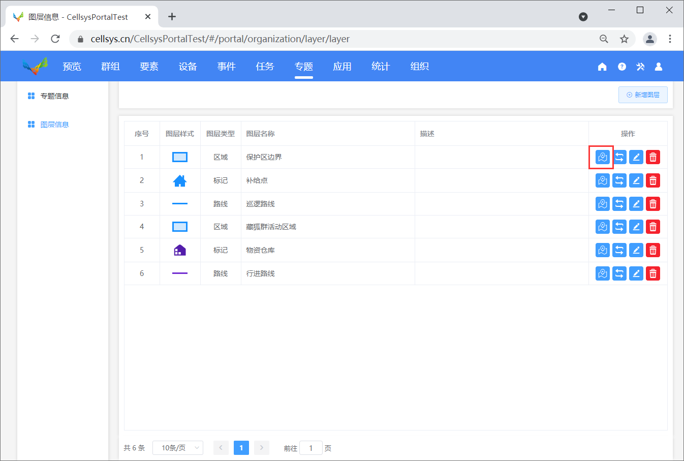
Task: Delete the 补给点 layer
Action: [x=652, y=180]
